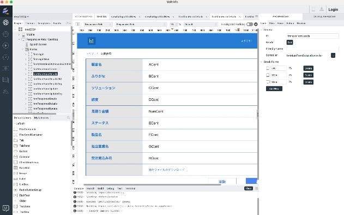Select the Button widget icon in library
The height and width of the screenshot is (215, 344).
click(16, 151)
